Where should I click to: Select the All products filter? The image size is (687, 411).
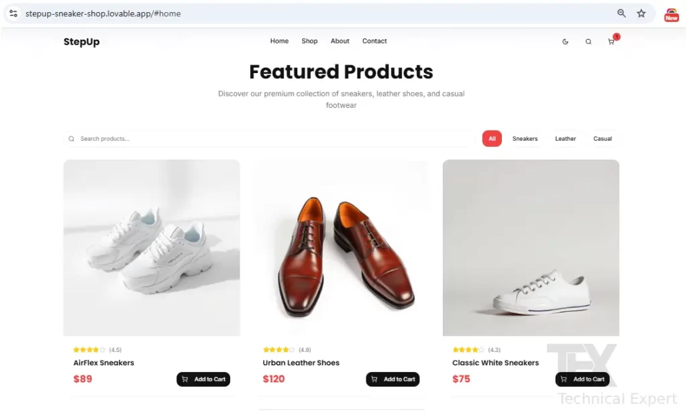(x=492, y=138)
